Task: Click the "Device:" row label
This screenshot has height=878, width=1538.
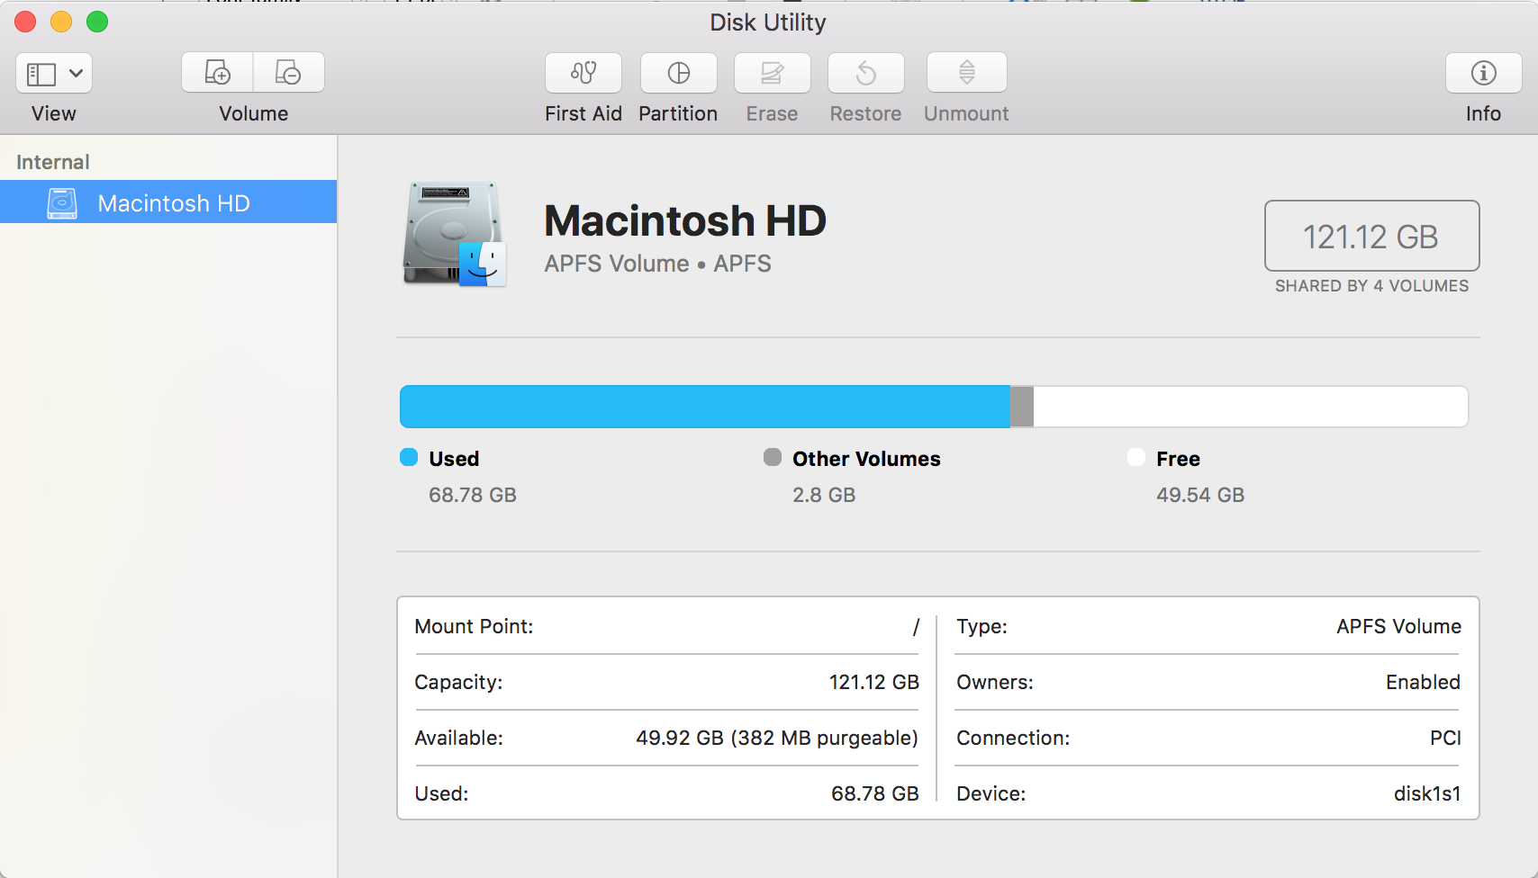Action: point(991,793)
